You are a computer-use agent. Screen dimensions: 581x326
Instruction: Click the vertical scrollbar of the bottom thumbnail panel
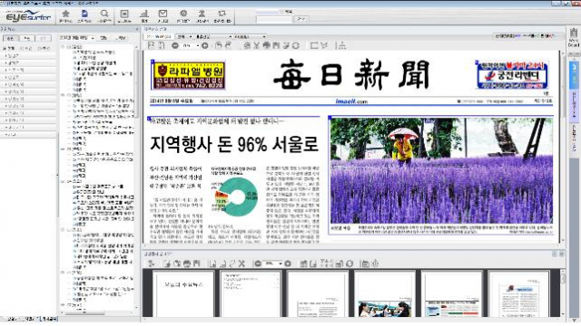coord(563,293)
